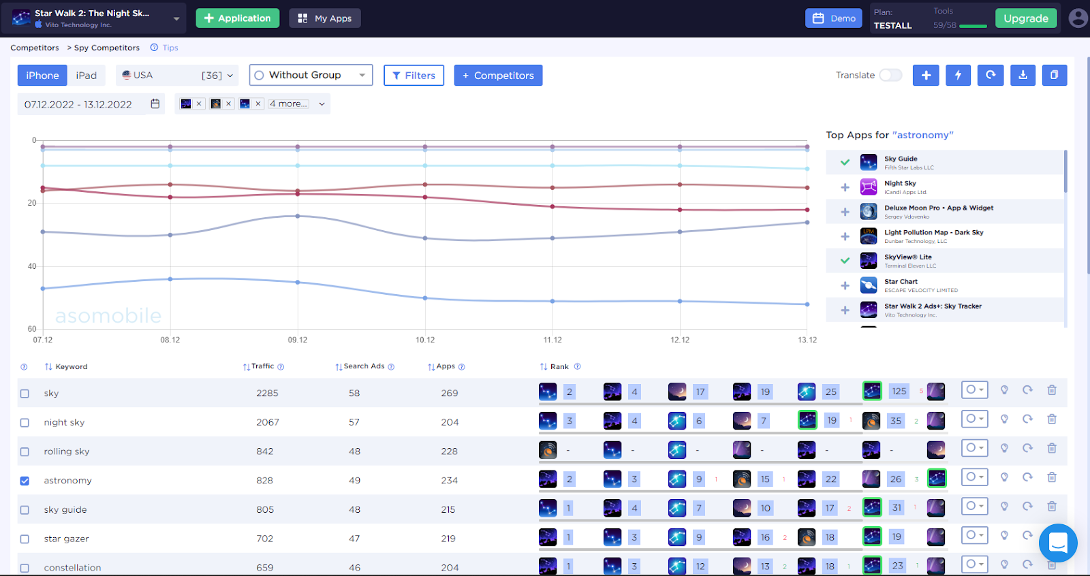Open the Filters button
The image size is (1090, 576).
[414, 76]
